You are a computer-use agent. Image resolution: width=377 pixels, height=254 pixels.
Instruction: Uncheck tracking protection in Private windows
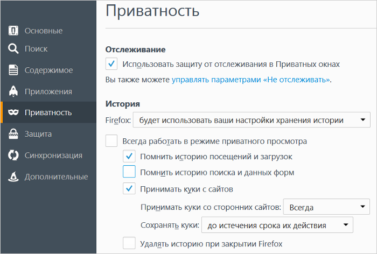click(x=111, y=64)
